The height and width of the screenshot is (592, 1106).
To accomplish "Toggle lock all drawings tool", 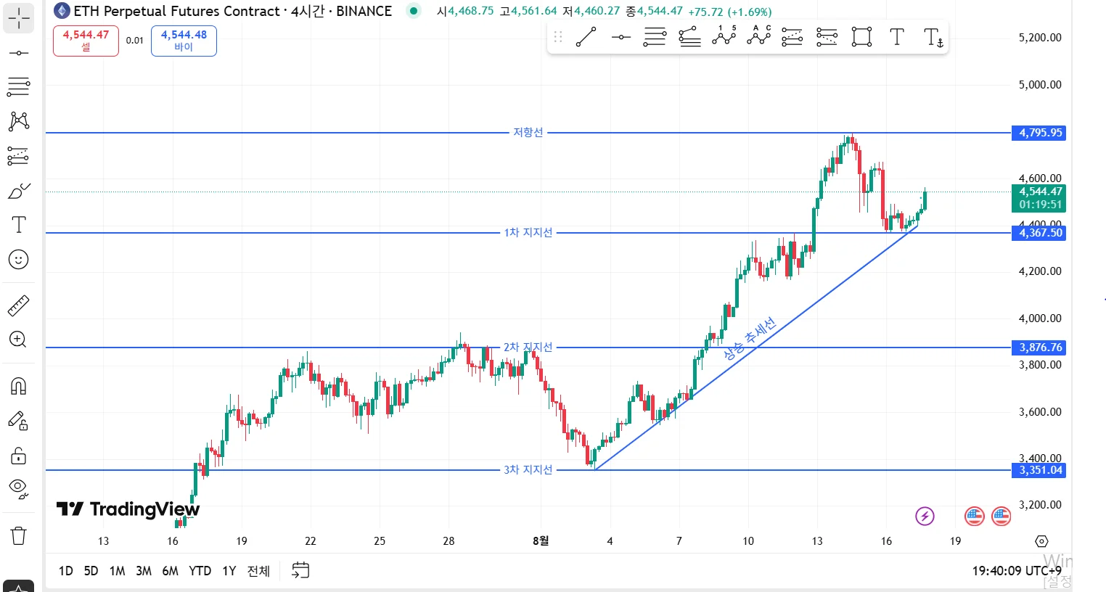I will (18, 456).
